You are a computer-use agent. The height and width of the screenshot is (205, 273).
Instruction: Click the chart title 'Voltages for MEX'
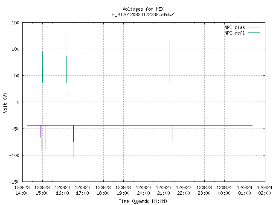[143, 9]
